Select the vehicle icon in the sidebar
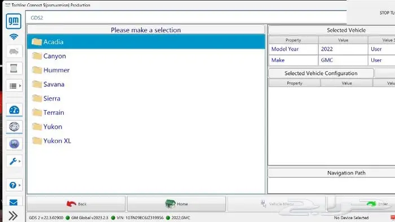The height and width of the screenshot is (222, 395). [14, 51]
